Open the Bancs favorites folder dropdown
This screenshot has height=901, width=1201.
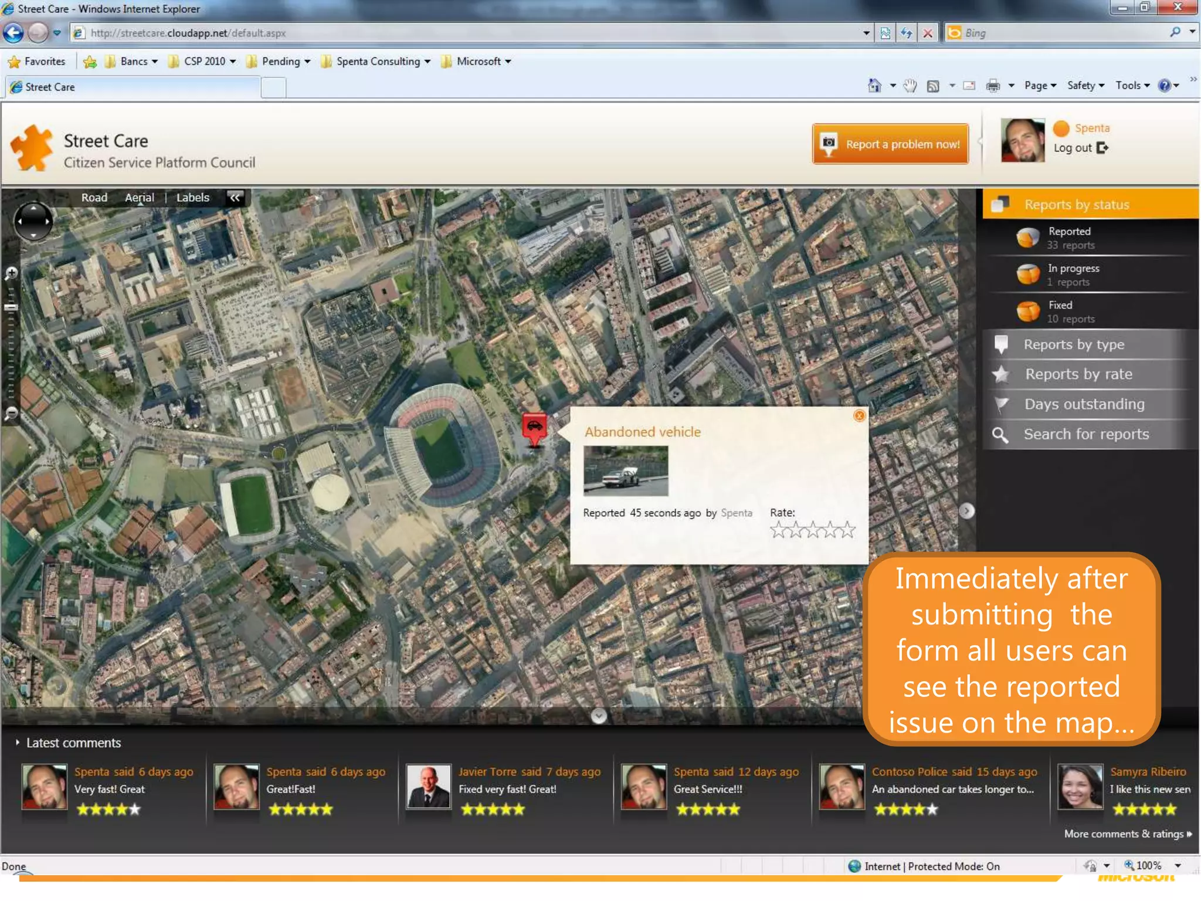131,62
